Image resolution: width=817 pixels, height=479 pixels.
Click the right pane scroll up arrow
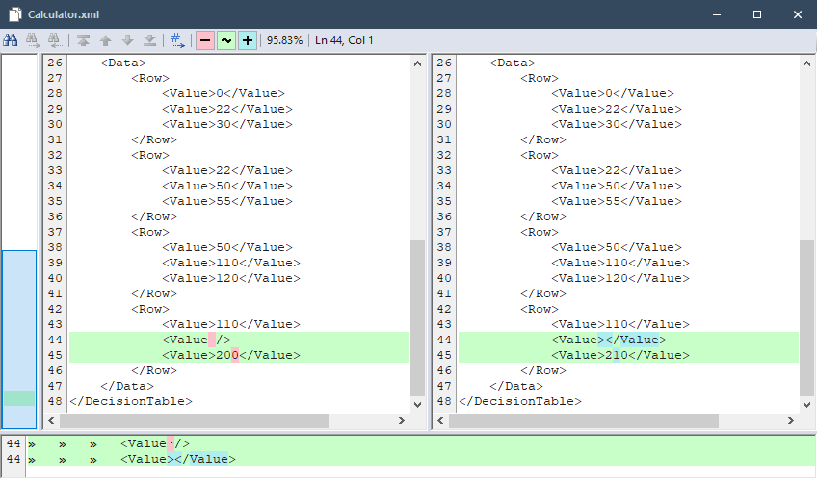[x=806, y=63]
